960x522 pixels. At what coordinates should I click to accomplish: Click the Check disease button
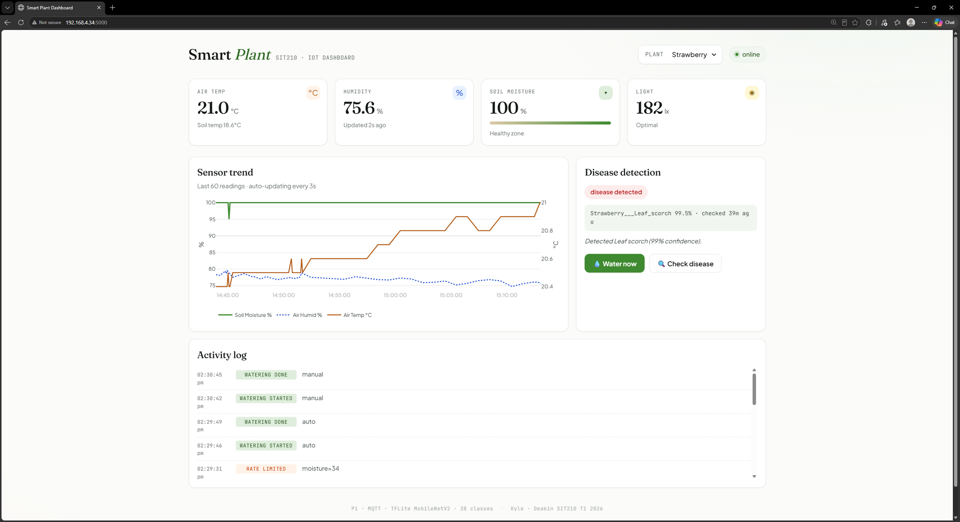[685, 264]
